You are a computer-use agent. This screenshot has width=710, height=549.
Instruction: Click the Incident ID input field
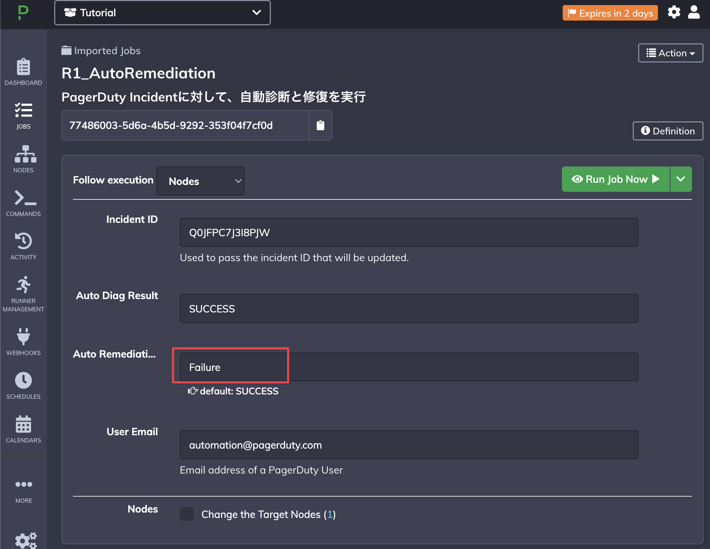pos(409,232)
